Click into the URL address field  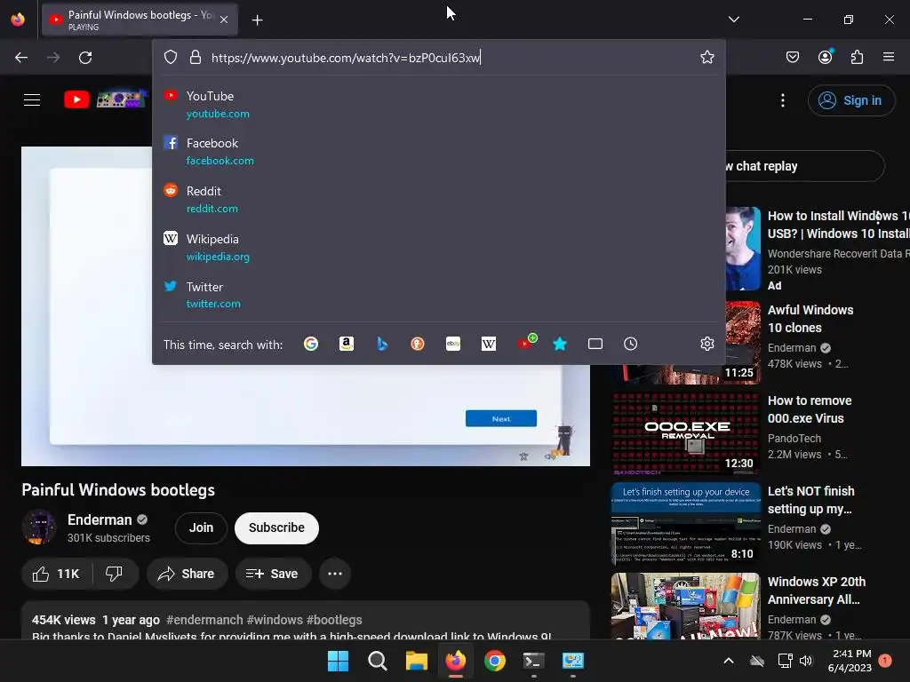(450, 58)
